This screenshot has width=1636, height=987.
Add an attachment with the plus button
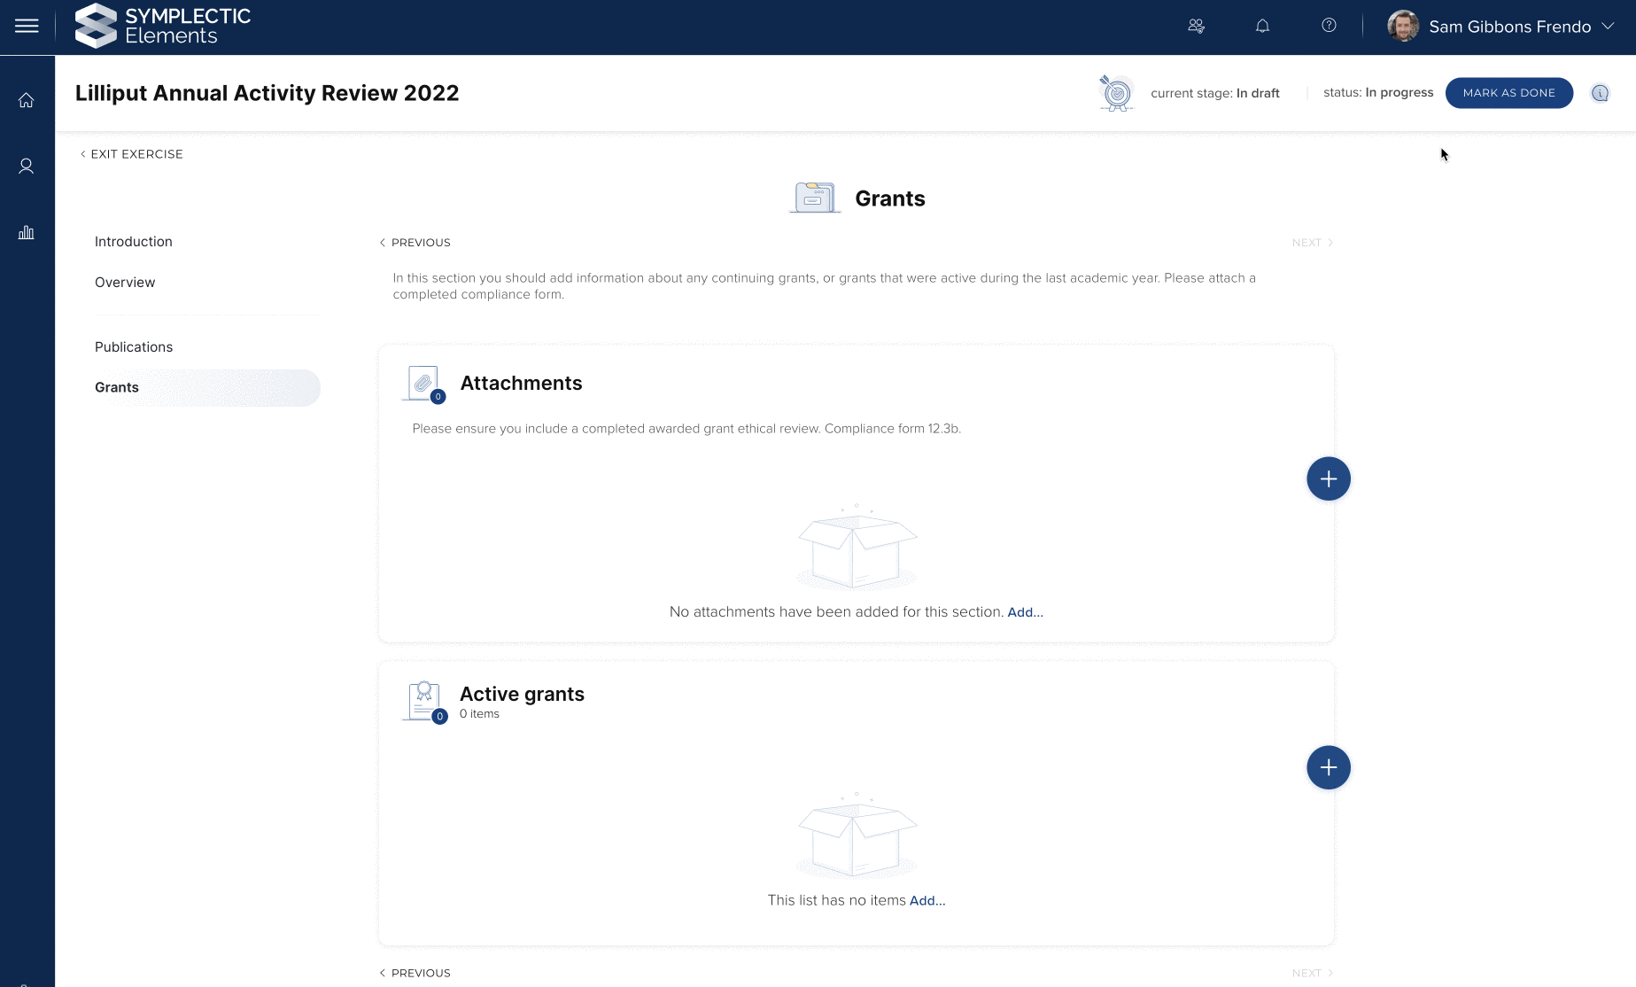[x=1329, y=479]
